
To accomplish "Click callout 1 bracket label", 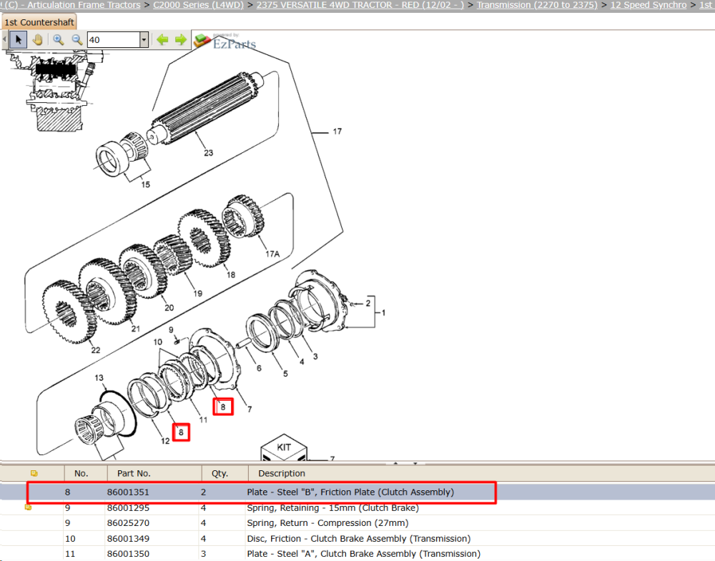I will 383,312.
